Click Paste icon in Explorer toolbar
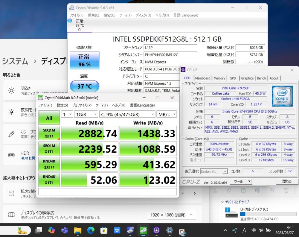 click(243, 190)
